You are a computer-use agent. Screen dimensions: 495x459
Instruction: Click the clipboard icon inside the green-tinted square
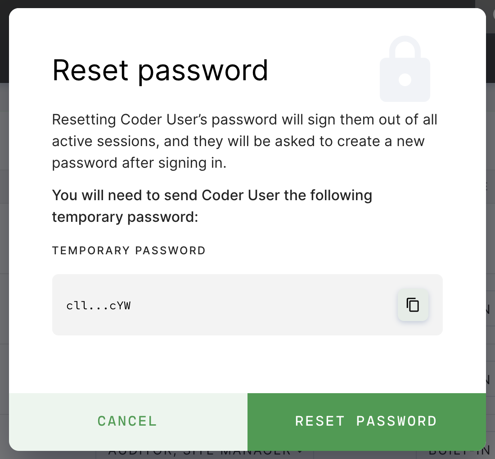click(x=413, y=305)
